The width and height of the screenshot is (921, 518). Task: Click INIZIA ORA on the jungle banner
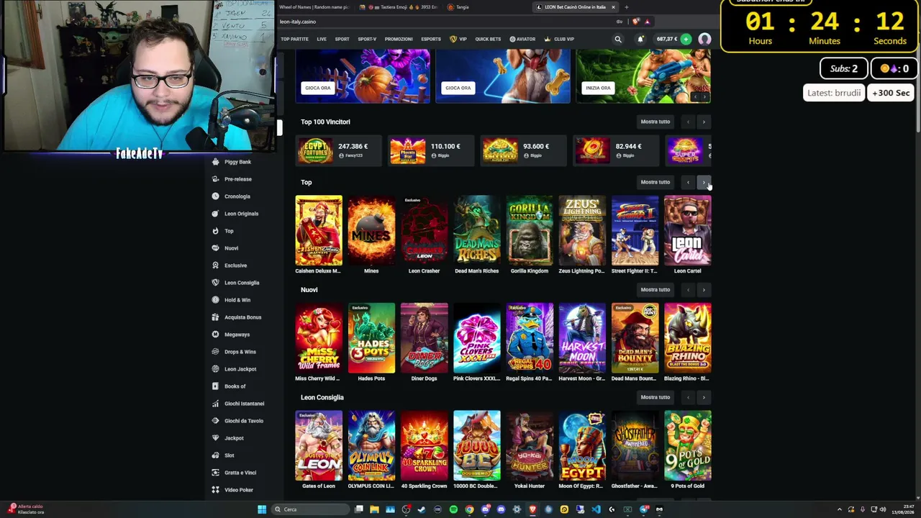pos(598,88)
